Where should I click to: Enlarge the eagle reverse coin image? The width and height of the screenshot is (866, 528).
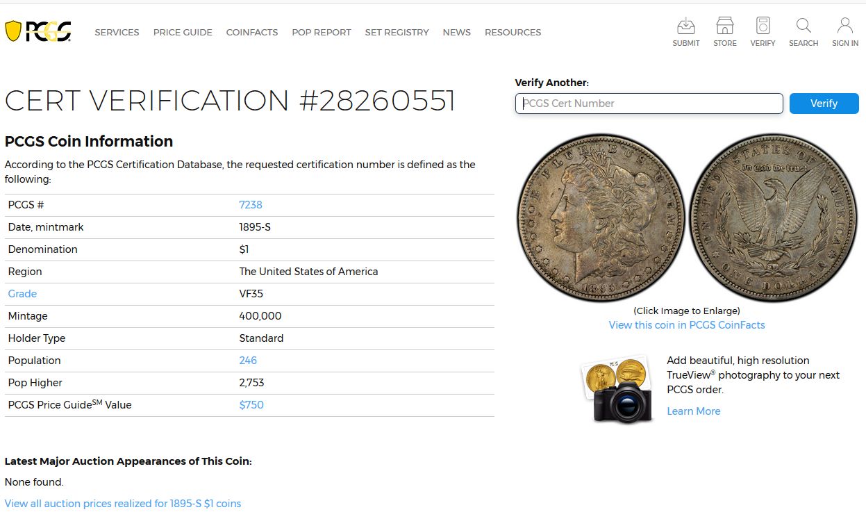click(x=774, y=218)
